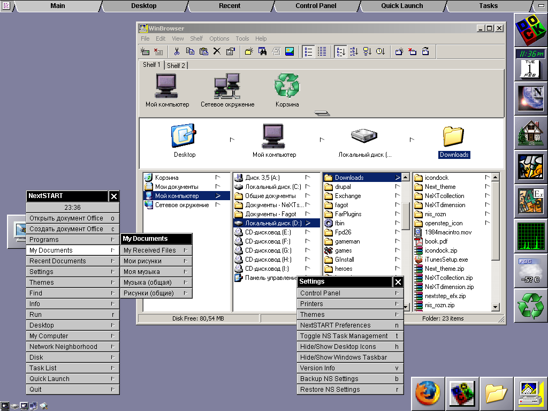
Task: Open the green CPU monitor graph dock icon
Action: [x=530, y=236]
